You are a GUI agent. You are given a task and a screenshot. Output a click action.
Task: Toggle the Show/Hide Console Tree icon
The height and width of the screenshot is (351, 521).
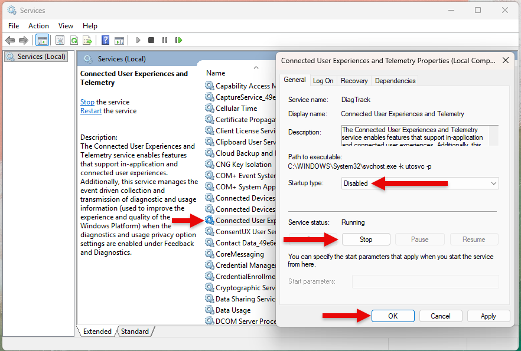click(x=42, y=41)
